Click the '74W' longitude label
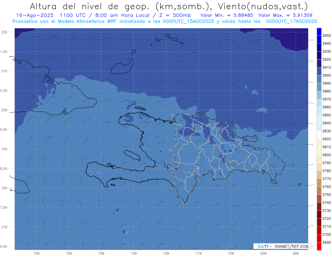 tap(101, 253)
